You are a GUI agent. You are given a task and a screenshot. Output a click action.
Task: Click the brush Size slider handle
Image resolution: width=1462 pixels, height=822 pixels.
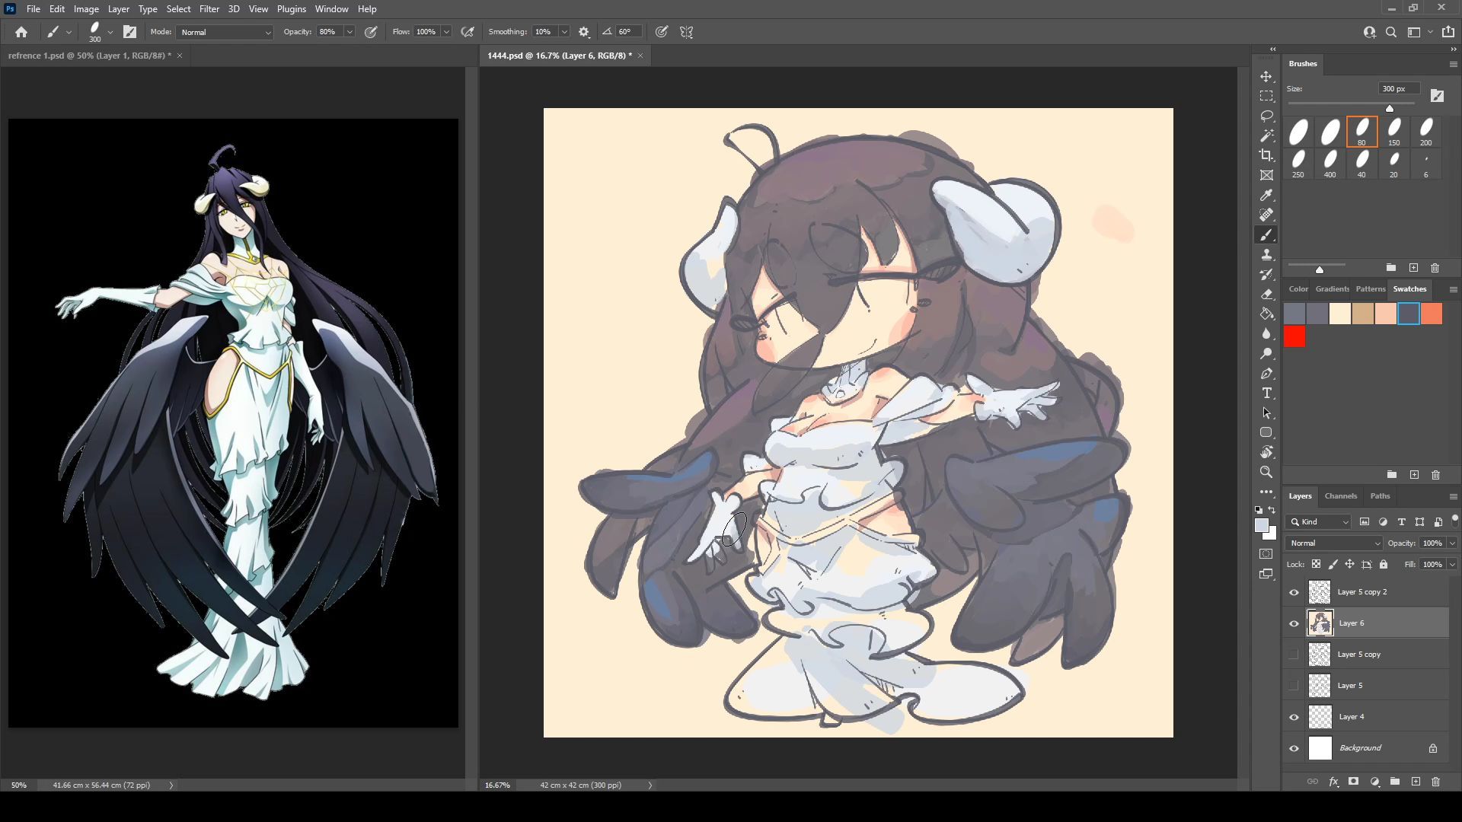1390,109
